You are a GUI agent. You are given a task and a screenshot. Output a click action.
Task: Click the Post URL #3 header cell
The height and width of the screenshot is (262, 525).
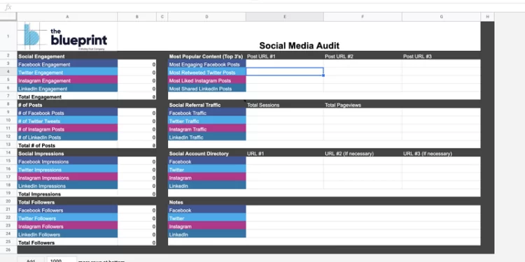441,57
